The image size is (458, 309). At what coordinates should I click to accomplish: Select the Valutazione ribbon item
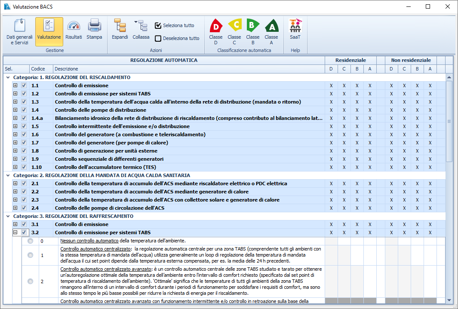click(x=49, y=32)
